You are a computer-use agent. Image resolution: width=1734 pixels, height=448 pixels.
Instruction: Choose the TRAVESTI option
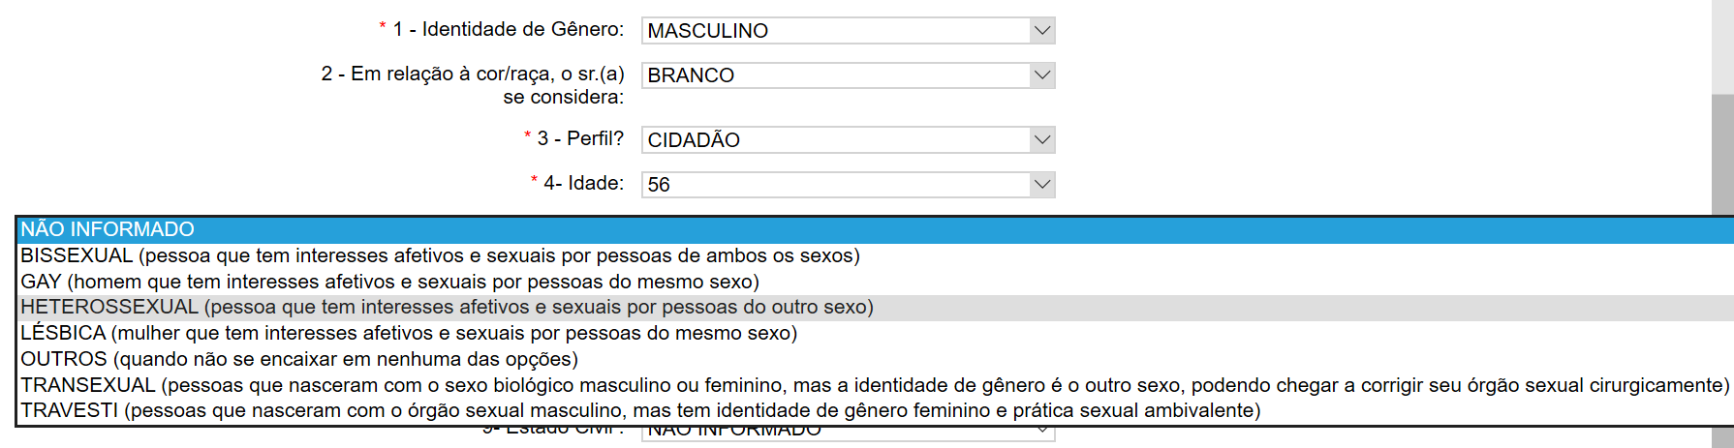640,410
